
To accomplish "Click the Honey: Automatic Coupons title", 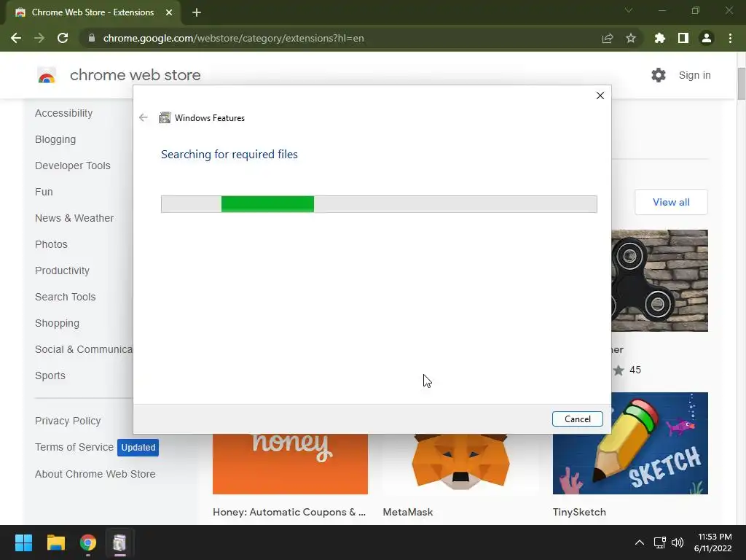I will tap(289, 512).
